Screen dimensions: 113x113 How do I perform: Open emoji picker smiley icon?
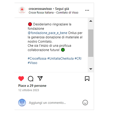coord(85,103)
